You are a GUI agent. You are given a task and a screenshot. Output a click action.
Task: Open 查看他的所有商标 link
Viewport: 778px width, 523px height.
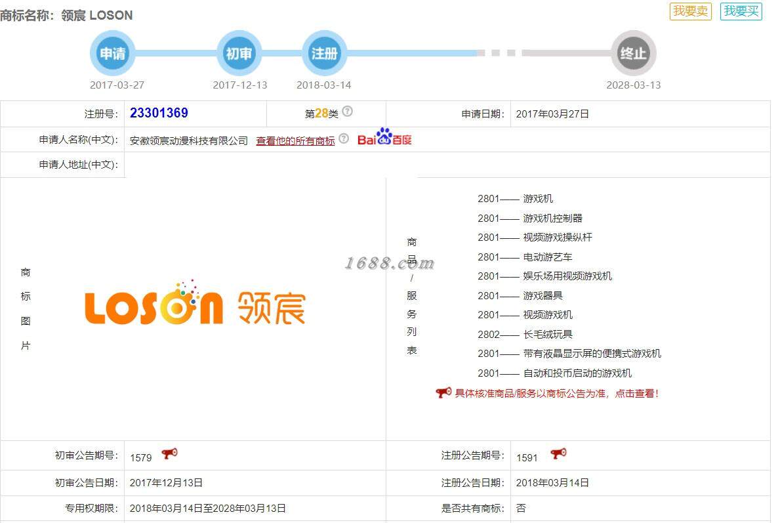point(295,141)
